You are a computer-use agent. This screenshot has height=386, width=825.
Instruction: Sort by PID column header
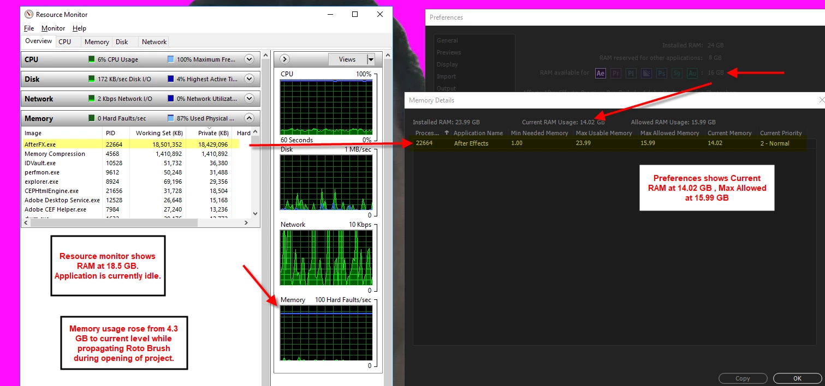pos(116,133)
